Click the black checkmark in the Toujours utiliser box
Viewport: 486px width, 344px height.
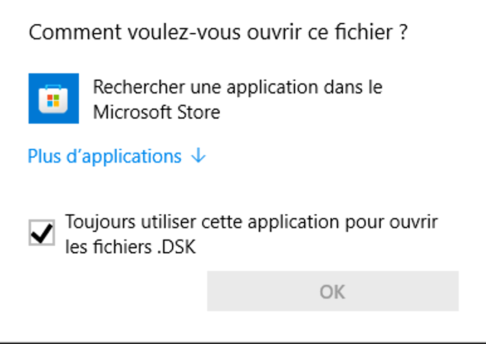[42, 233]
